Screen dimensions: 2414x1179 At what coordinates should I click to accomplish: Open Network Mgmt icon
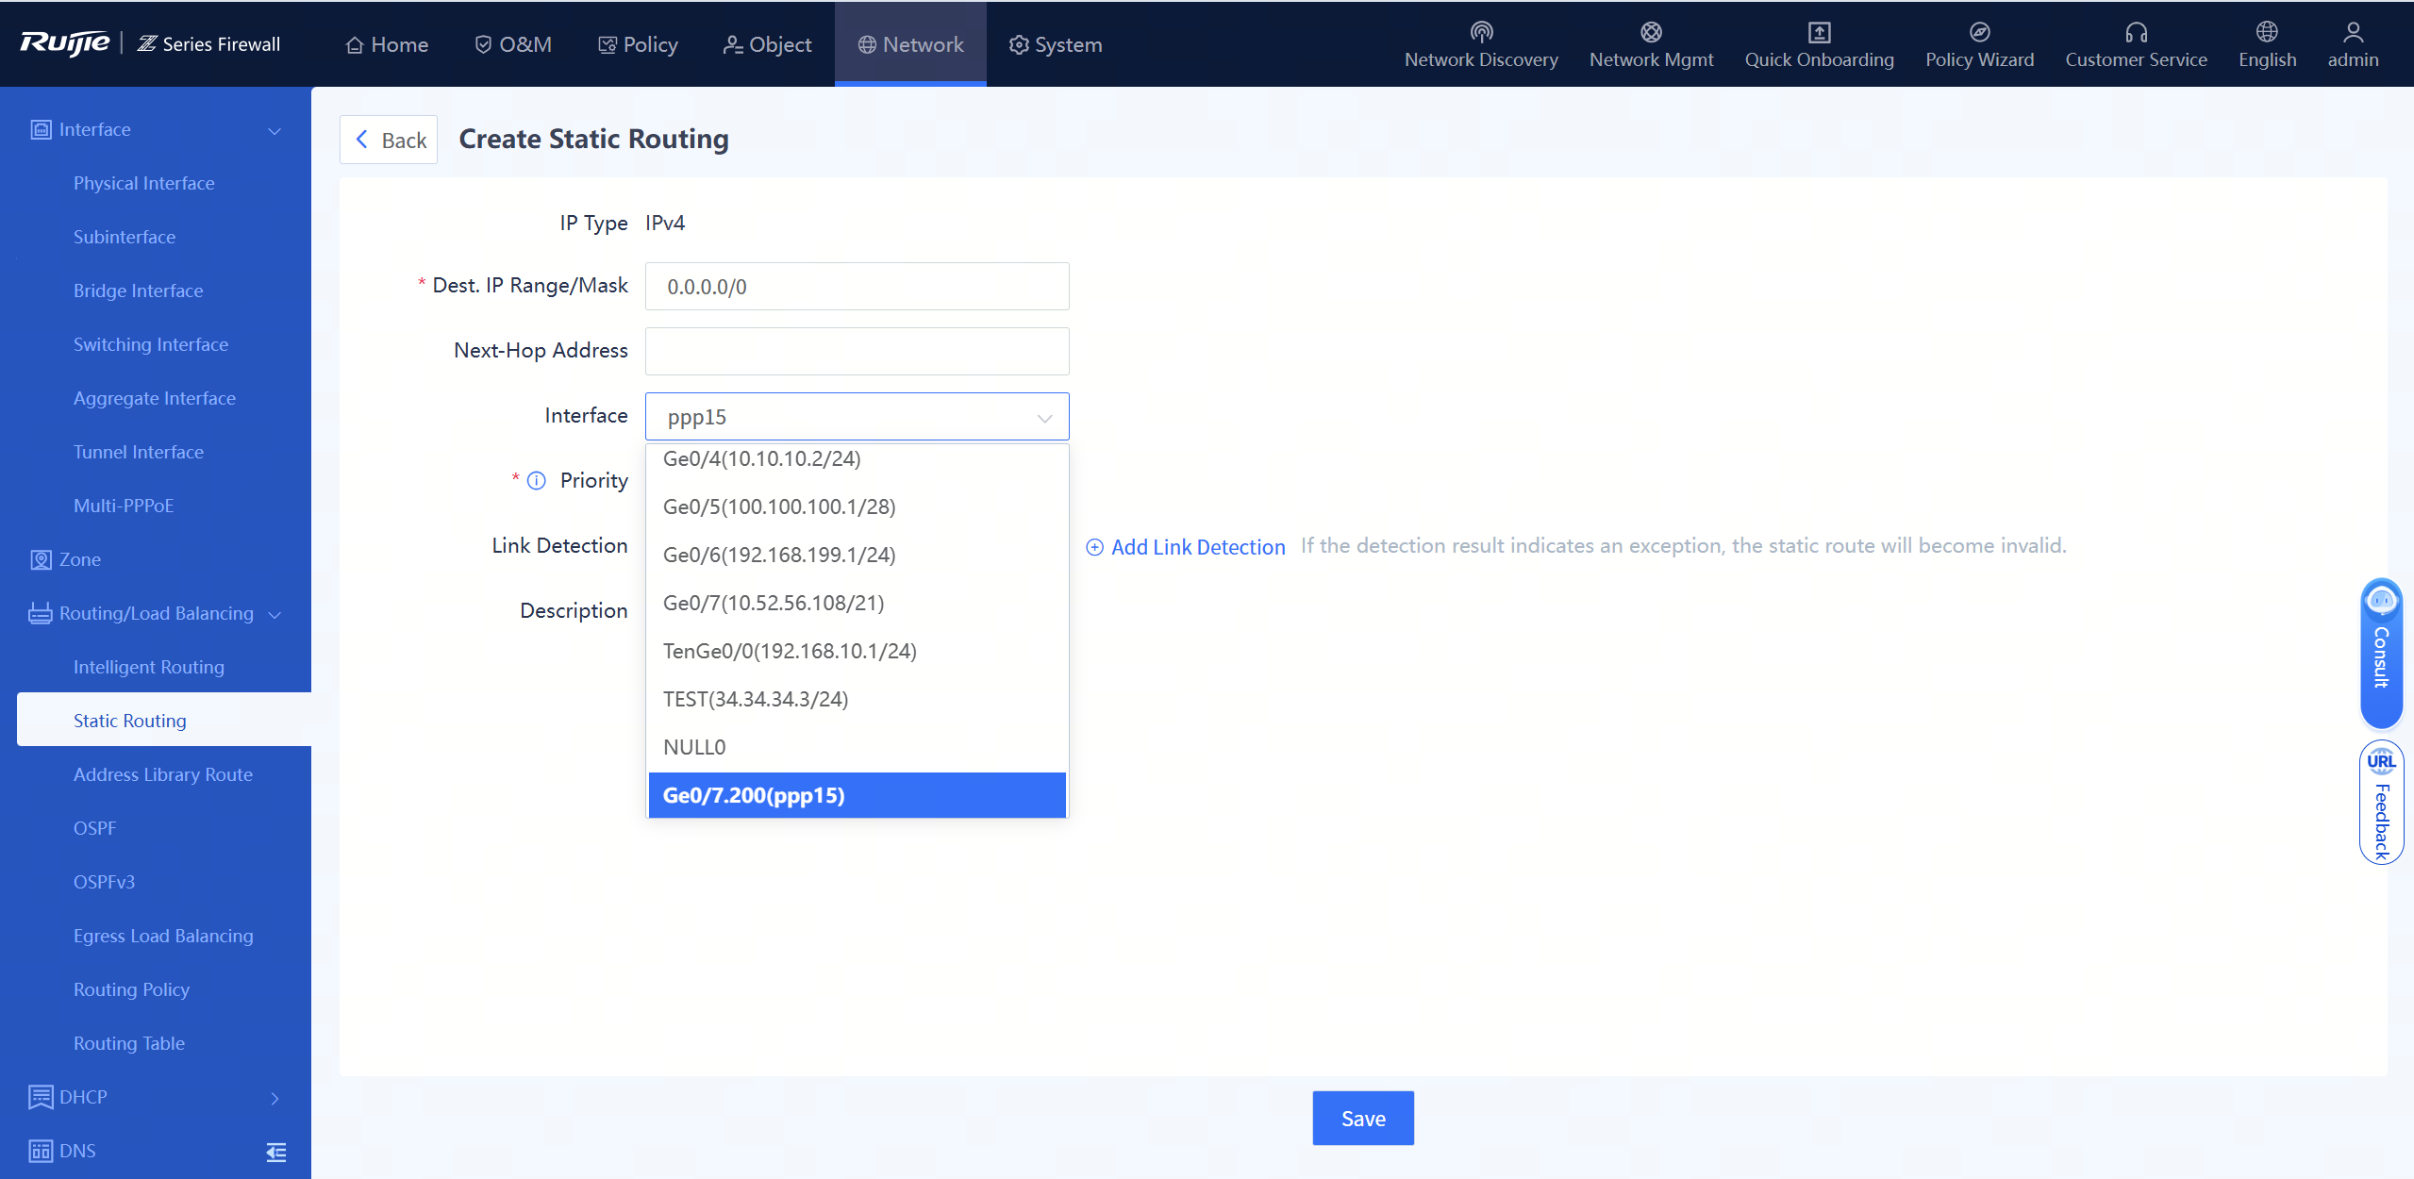[1651, 33]
